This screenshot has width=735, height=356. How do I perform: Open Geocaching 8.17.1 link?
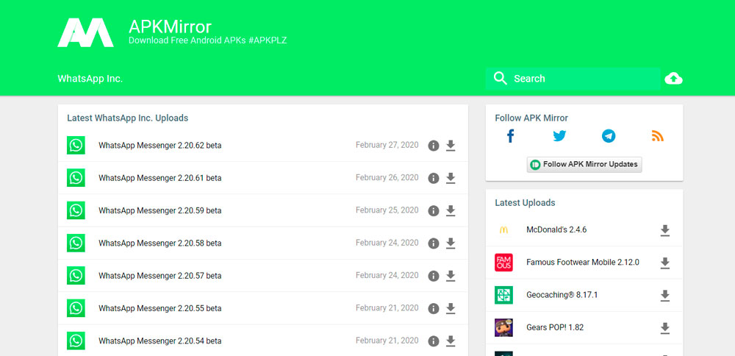coord(562,295)
